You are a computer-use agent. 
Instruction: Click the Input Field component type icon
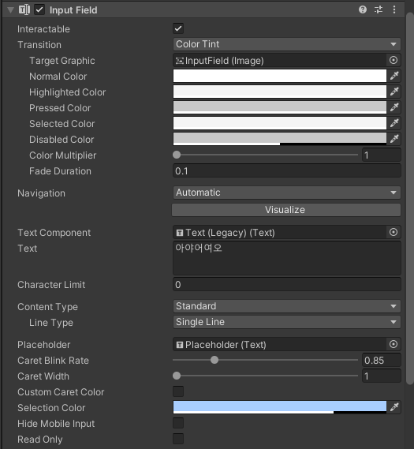tap(24, 9)
